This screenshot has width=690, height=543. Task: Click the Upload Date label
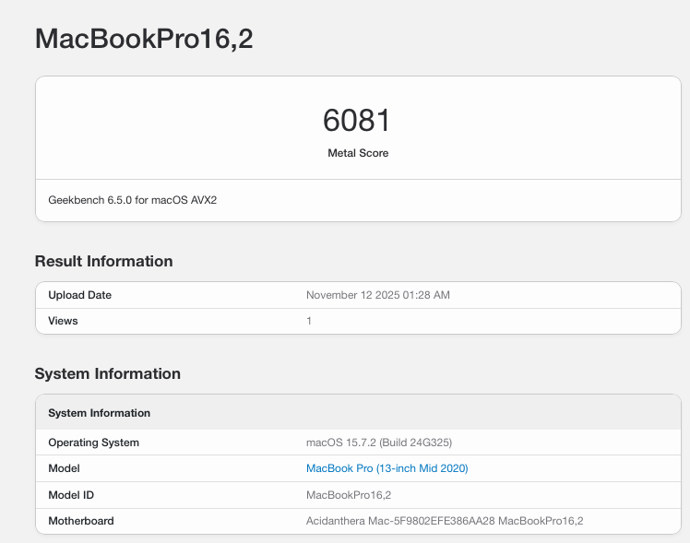pyautogui.click(x=79, y=295)
